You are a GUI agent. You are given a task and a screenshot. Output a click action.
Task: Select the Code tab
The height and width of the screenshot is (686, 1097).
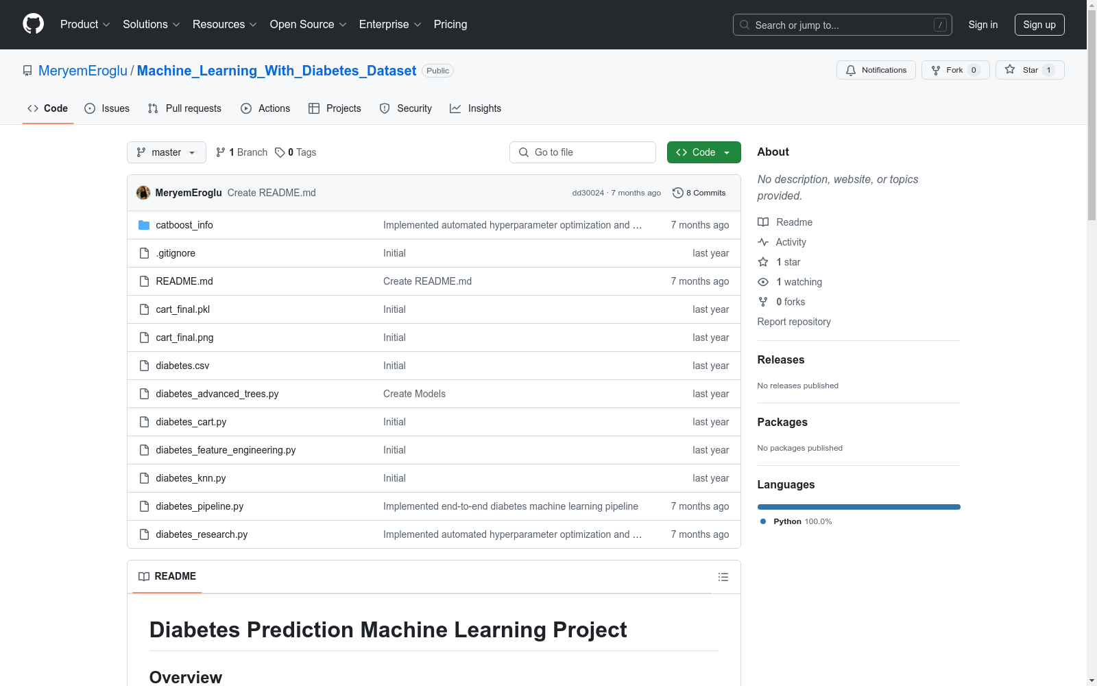(48, 108)
